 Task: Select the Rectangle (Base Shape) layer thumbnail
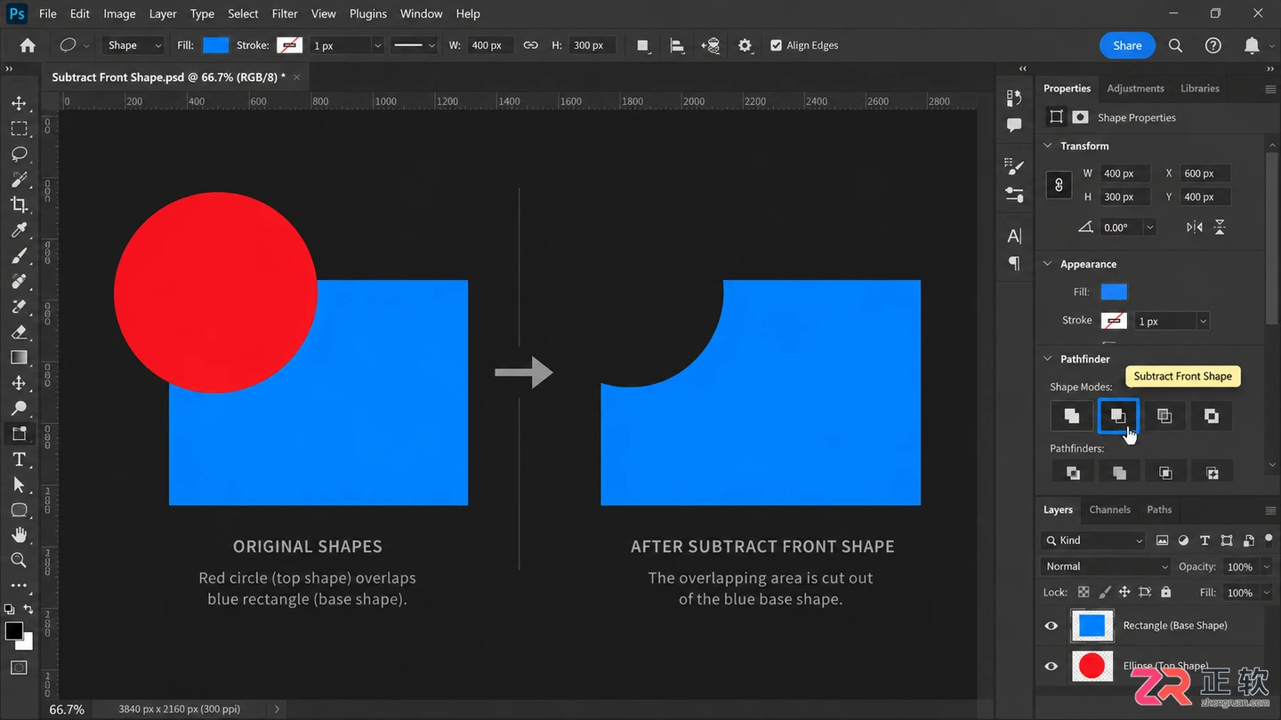tap(1092, 626)
